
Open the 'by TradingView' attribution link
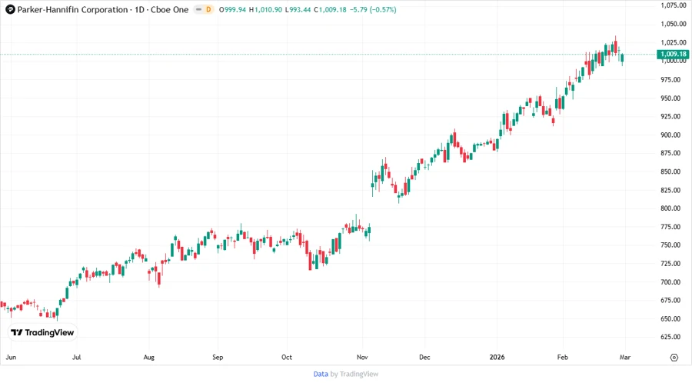[354, 374]
